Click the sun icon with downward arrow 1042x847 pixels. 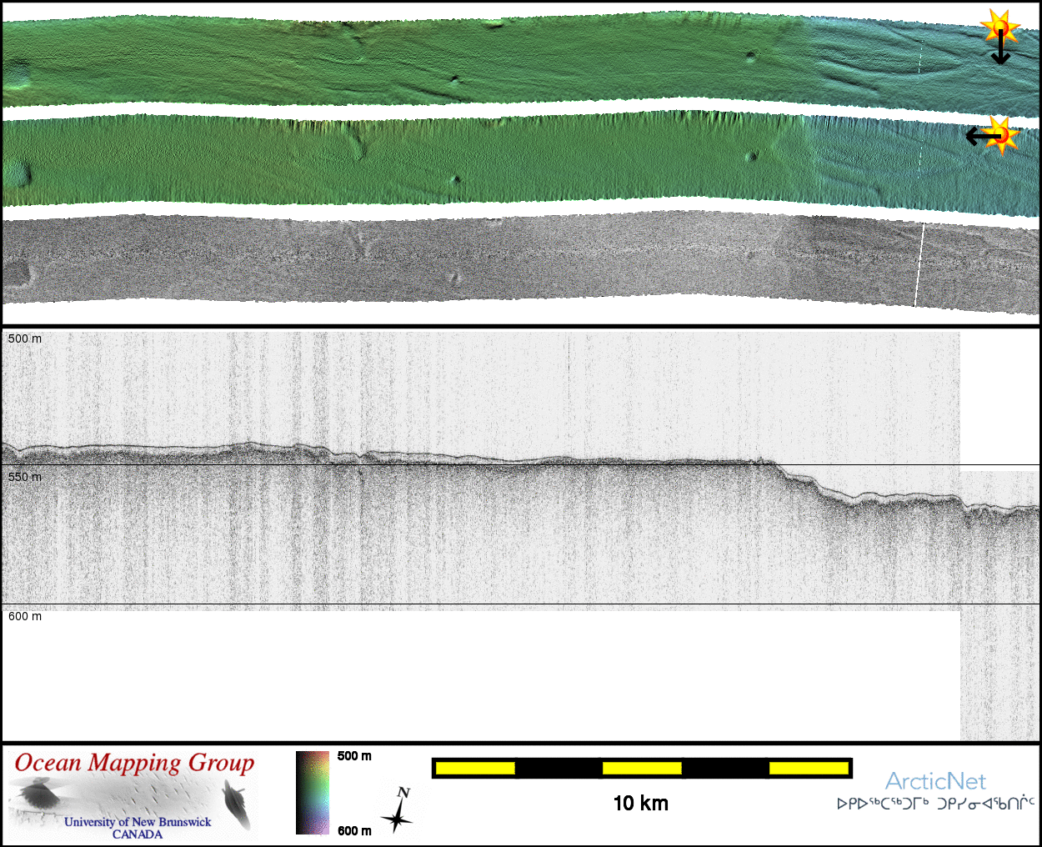coord(999,27)
